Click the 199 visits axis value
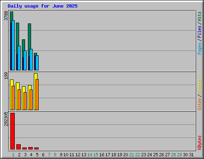Screen dimensions: 204x159 6,76
